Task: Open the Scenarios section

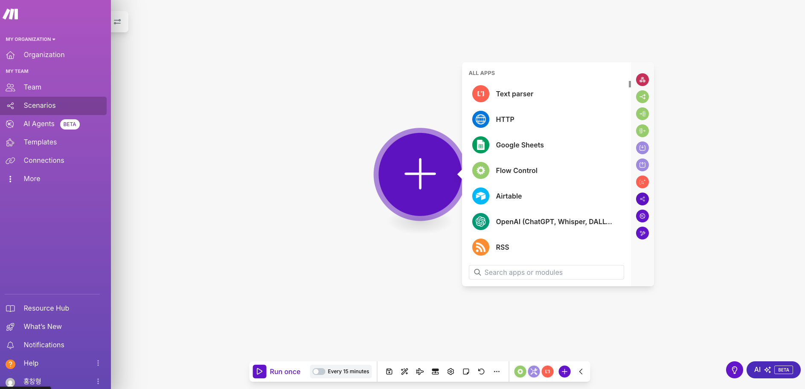Action: coord(53,106)
